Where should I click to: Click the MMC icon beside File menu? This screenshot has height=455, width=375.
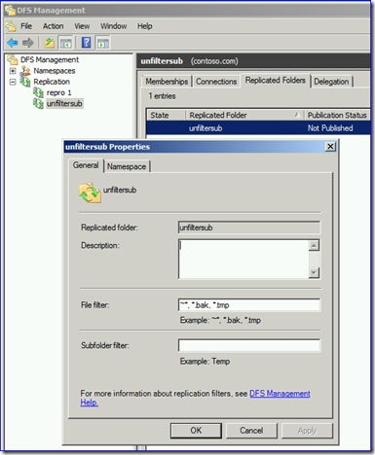pos(11,26)
